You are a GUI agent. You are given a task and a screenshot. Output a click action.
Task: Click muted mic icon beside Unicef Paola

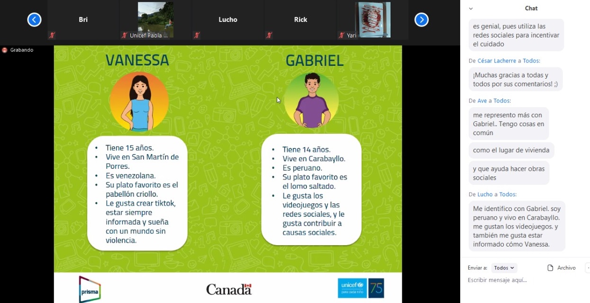point(124,35)
